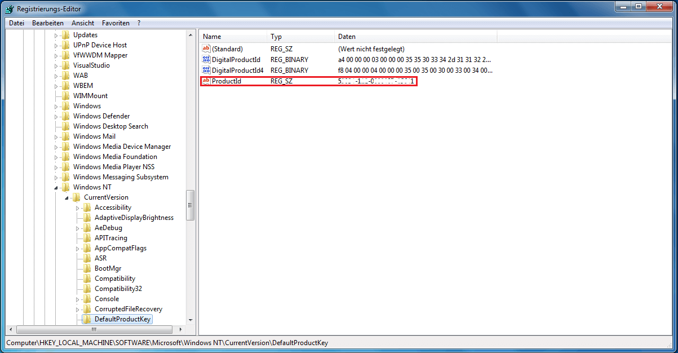Screen dimensions: 678x353
Task: Click the status bar registry path
Action: pos(167,343)
